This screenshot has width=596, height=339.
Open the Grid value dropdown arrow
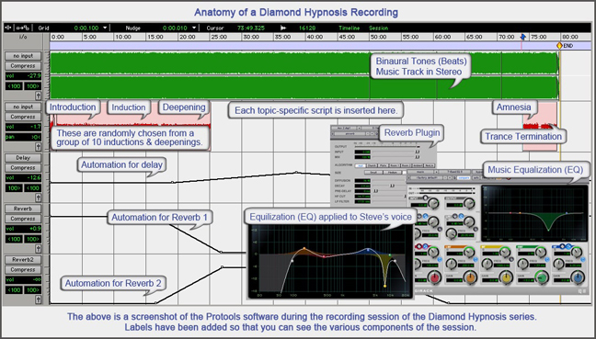coord(105,28)
